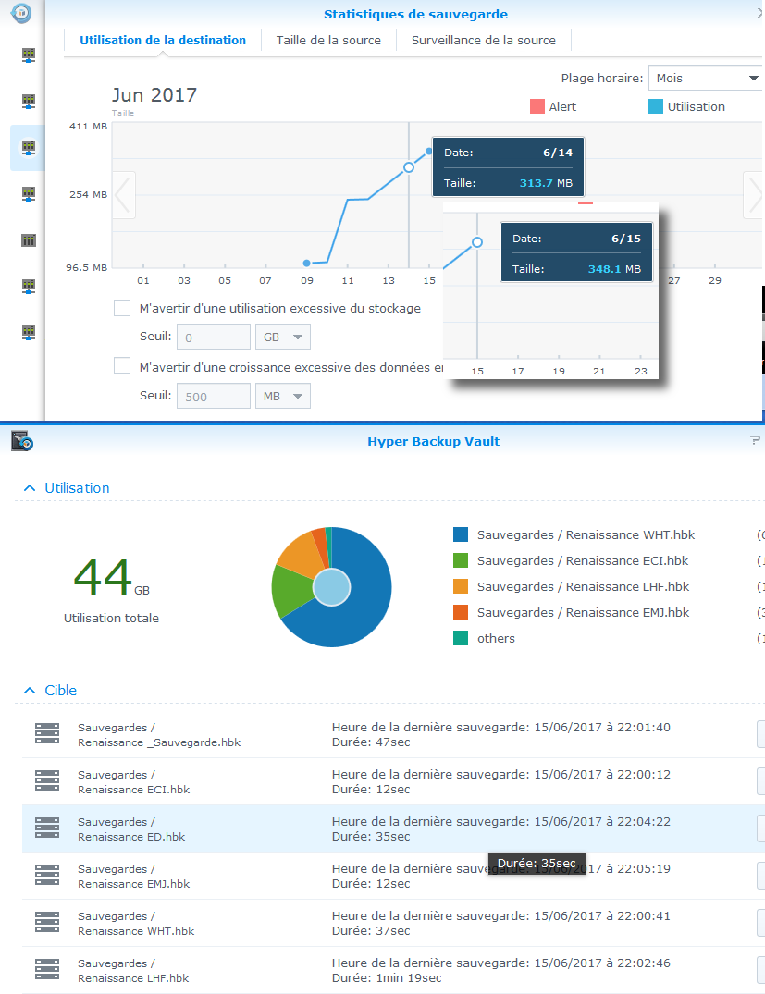Click the highlighted backup task icon in sidebar
Image resolution: width=765 pixels, height=994 pixels.
click(29, 148)
